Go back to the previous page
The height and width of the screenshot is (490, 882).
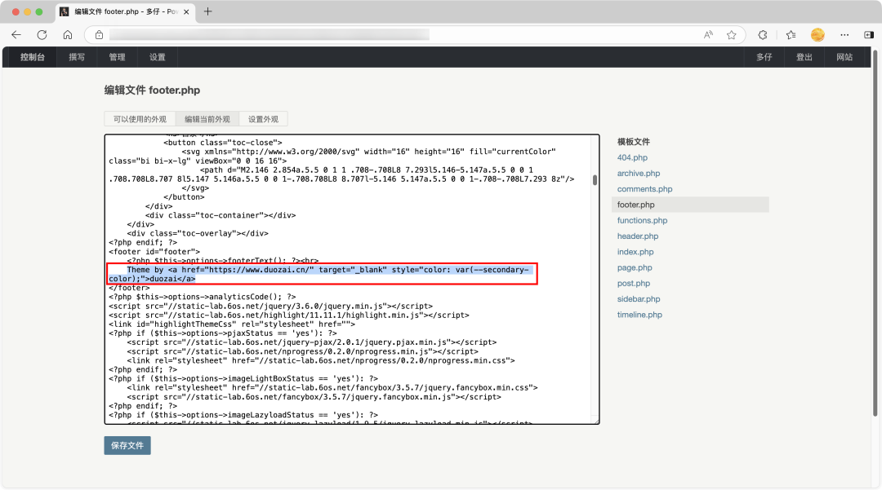16,35
